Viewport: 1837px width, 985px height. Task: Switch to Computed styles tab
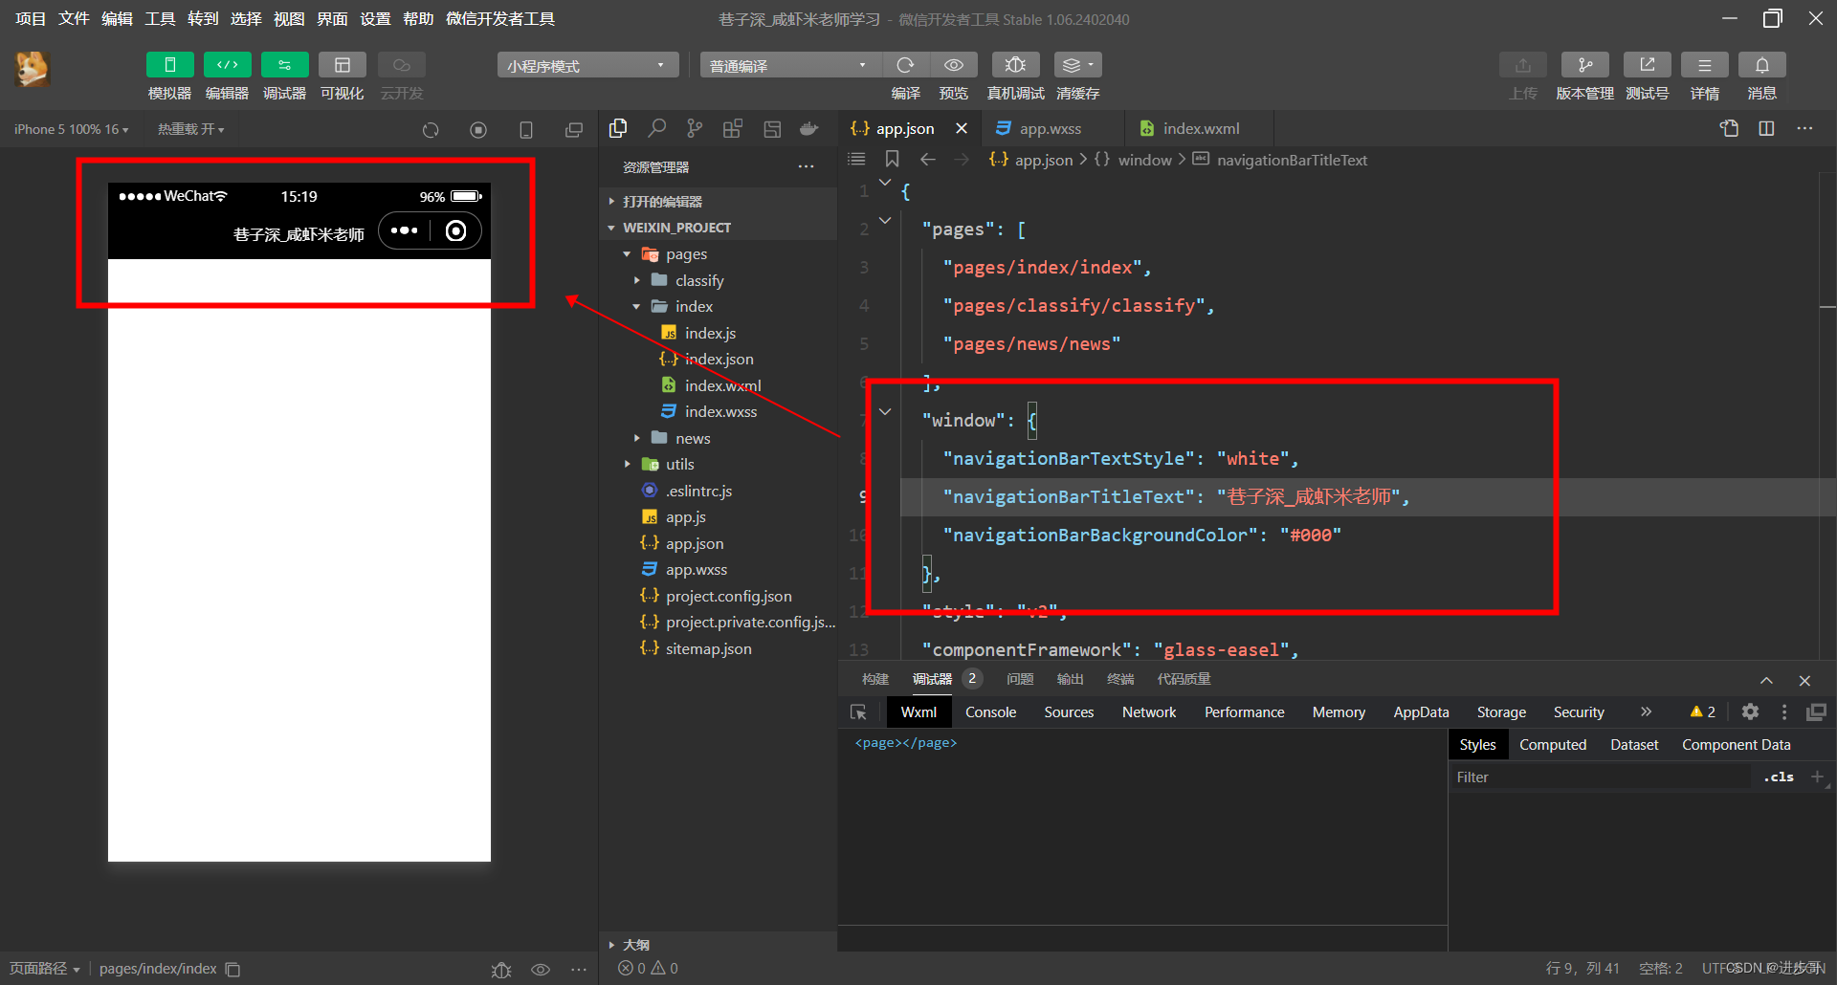(x=1552, y=744)
